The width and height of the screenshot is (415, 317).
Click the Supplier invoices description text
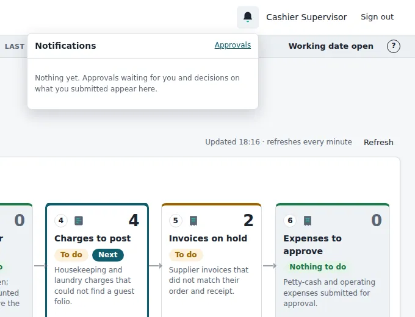pos(209,280)
